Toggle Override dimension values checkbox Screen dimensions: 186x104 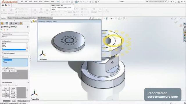coord(1,85)
